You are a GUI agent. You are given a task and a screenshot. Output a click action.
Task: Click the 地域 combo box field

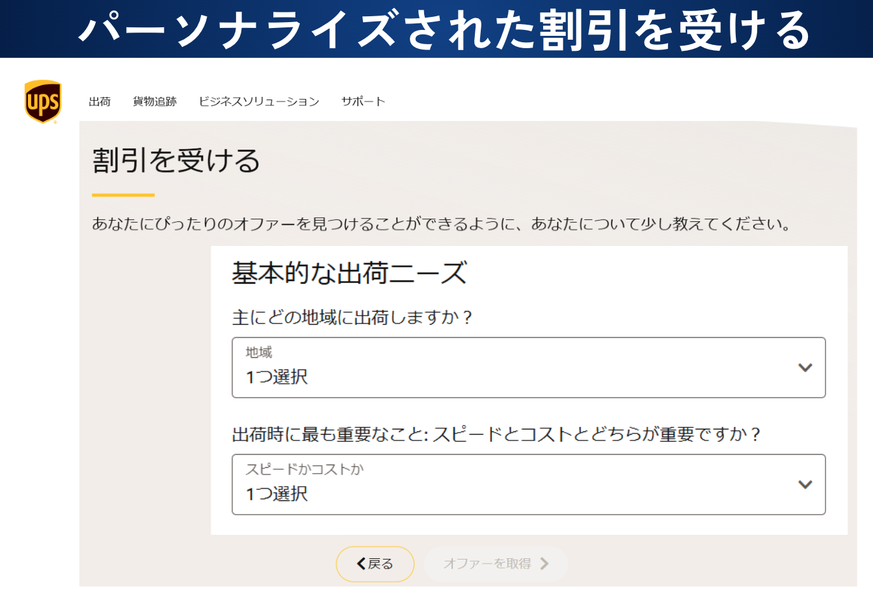pos(514,368)
